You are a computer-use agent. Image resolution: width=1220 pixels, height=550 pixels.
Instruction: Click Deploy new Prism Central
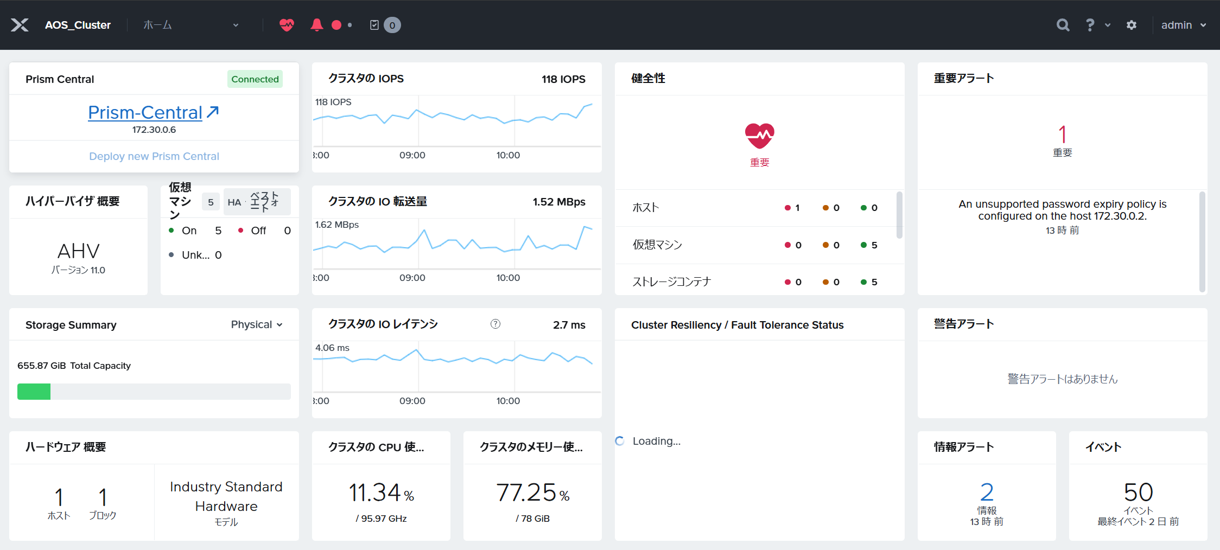click(154, 156)
